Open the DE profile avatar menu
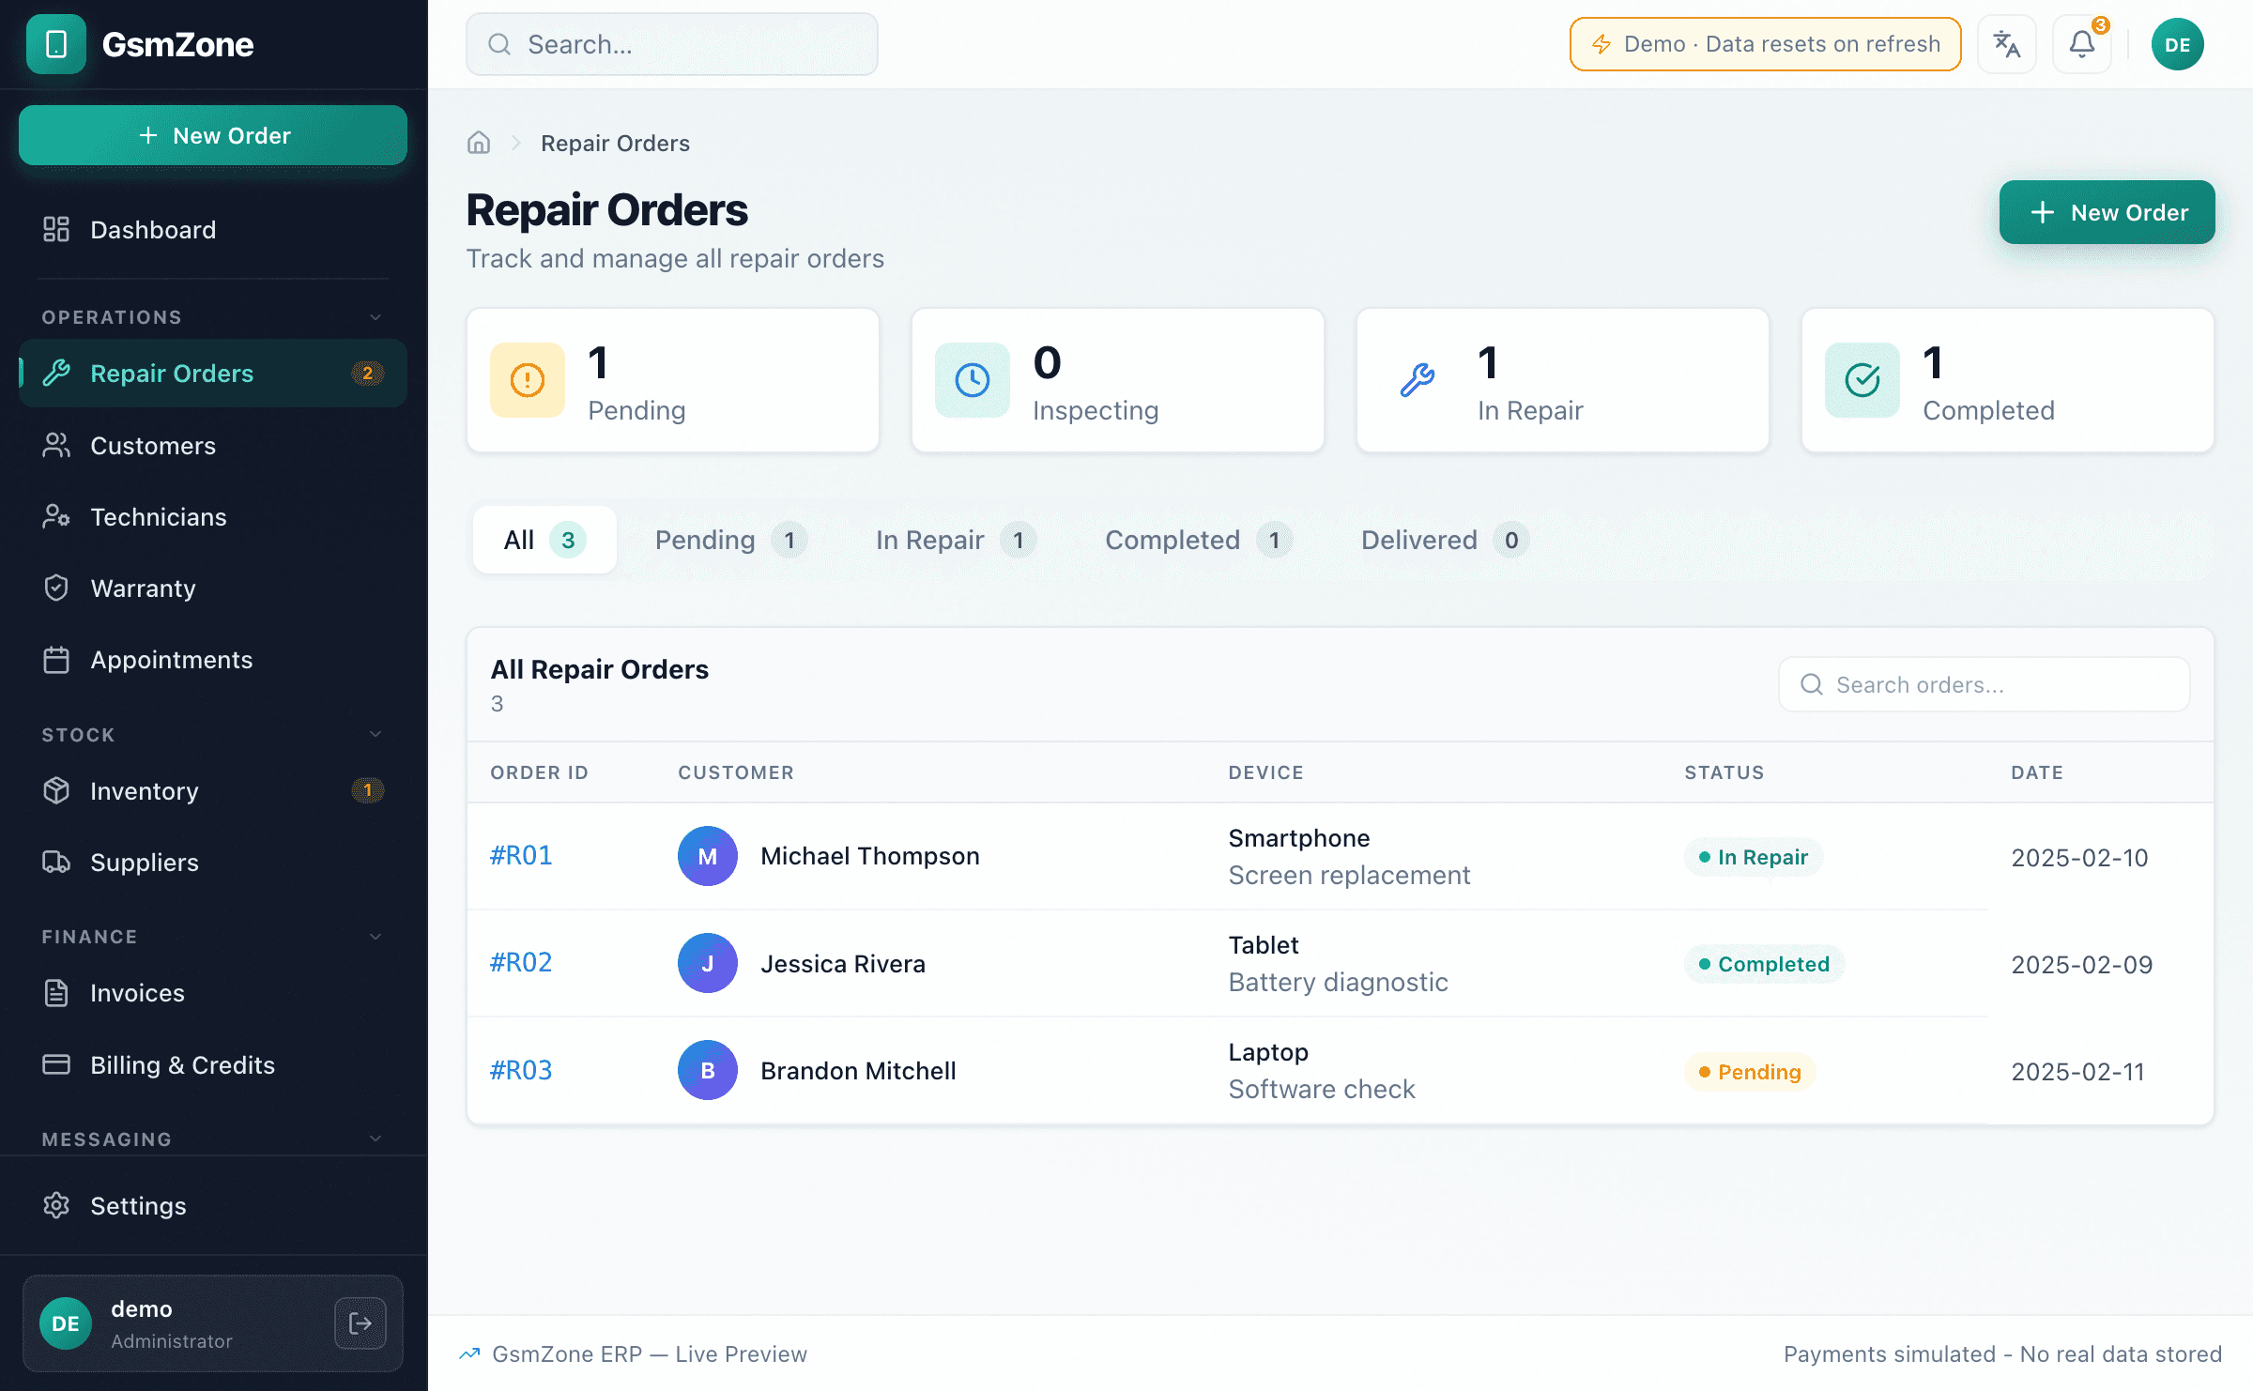Viewport: 2253px width, 1391px height. pyautogui.click(x=2177, y=43)
